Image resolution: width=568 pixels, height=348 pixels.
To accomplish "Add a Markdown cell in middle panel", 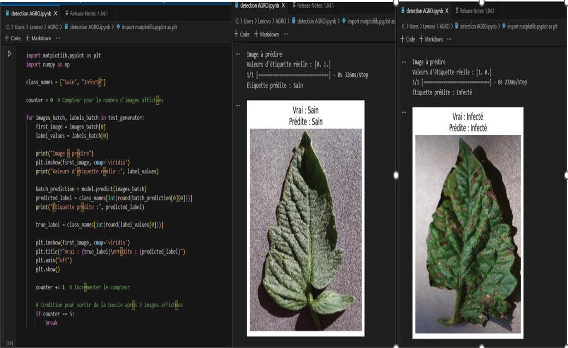I will tap(266, 34).
